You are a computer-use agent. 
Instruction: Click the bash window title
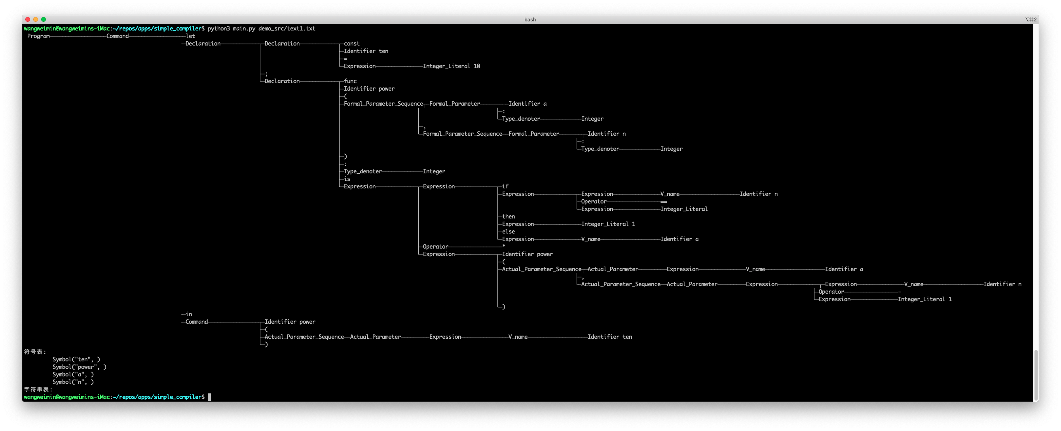coord(530,19)
